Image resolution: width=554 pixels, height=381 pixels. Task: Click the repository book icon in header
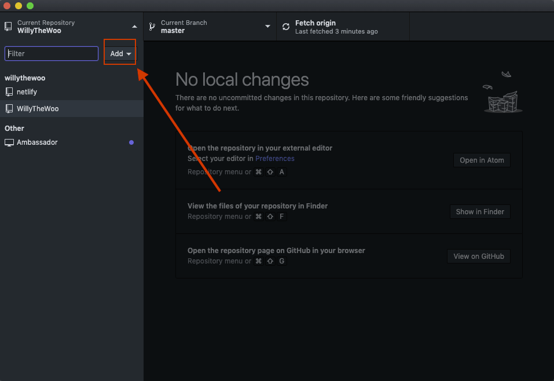tap(8, 27)
